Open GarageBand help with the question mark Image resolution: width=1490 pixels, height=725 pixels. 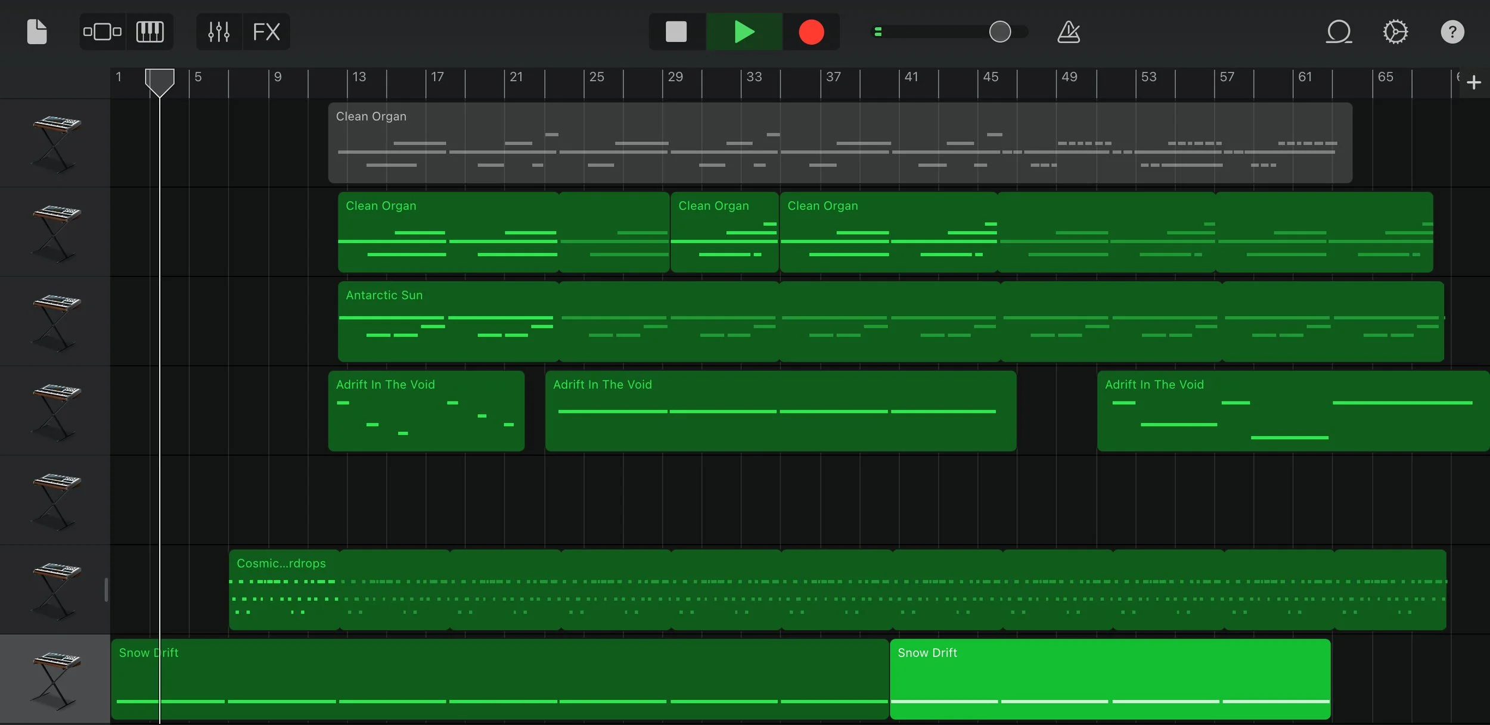(x=1452, y=32)
